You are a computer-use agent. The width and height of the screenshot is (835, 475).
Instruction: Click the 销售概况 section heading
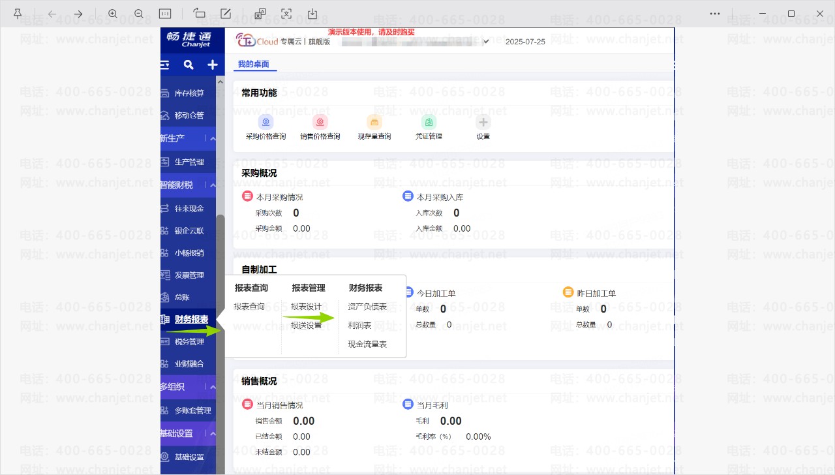(259, 381)
